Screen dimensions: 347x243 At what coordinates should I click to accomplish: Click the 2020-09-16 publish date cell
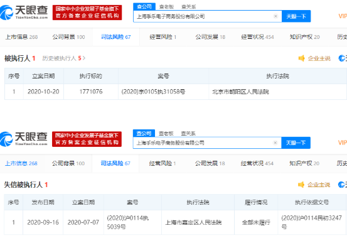click(43, 222)
